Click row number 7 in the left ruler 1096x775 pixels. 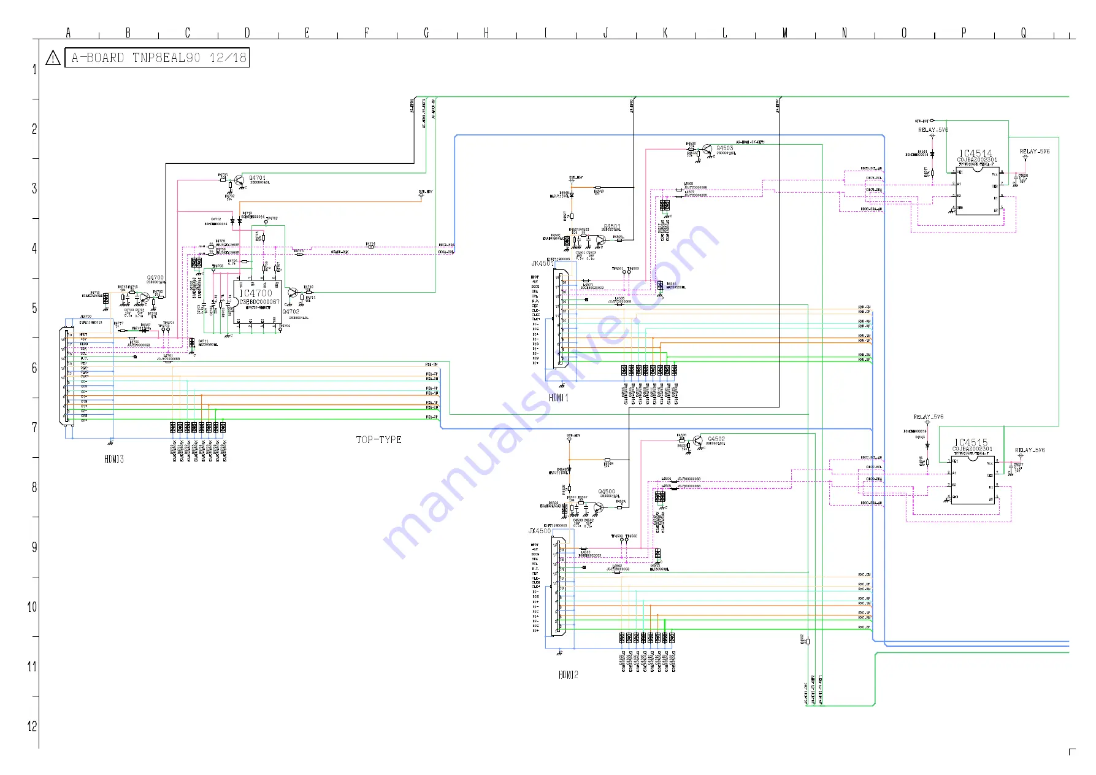tap(34, 428)
